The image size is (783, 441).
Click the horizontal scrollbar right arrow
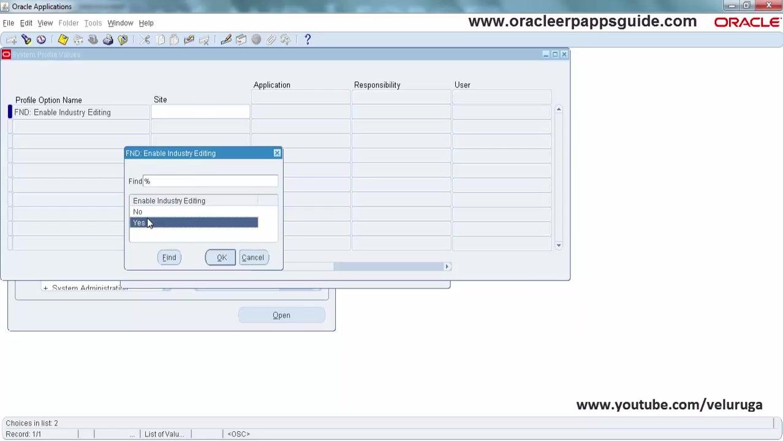coord(447,266)
